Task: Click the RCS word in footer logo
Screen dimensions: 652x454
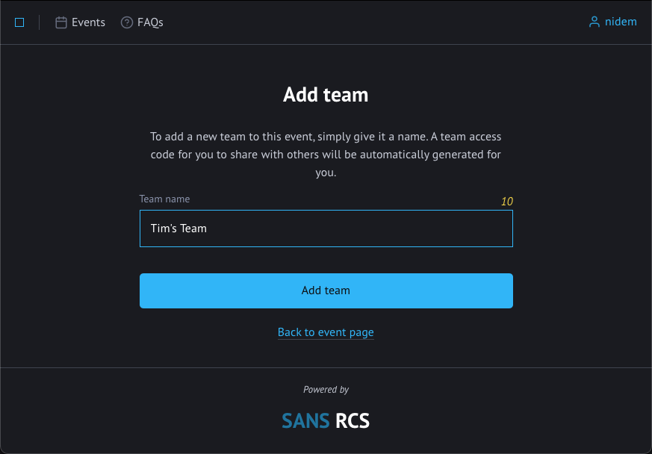Action: [x=353, y=421]
